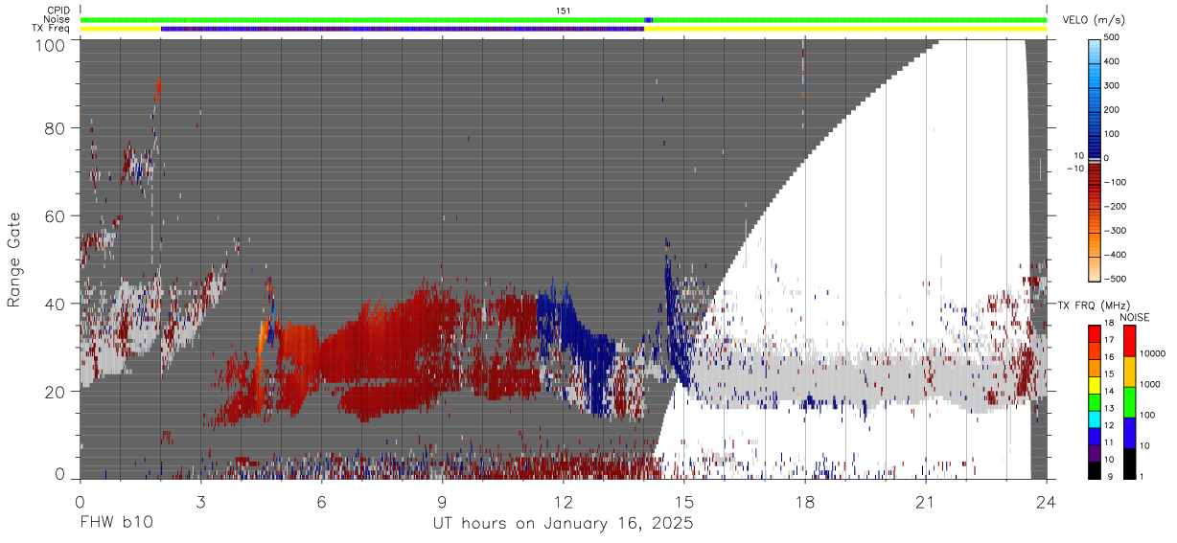Viewport: 1177px width, 543px height.
Task: Click the 3 hour tick on UT axis
Action: [x=200, y=501]
